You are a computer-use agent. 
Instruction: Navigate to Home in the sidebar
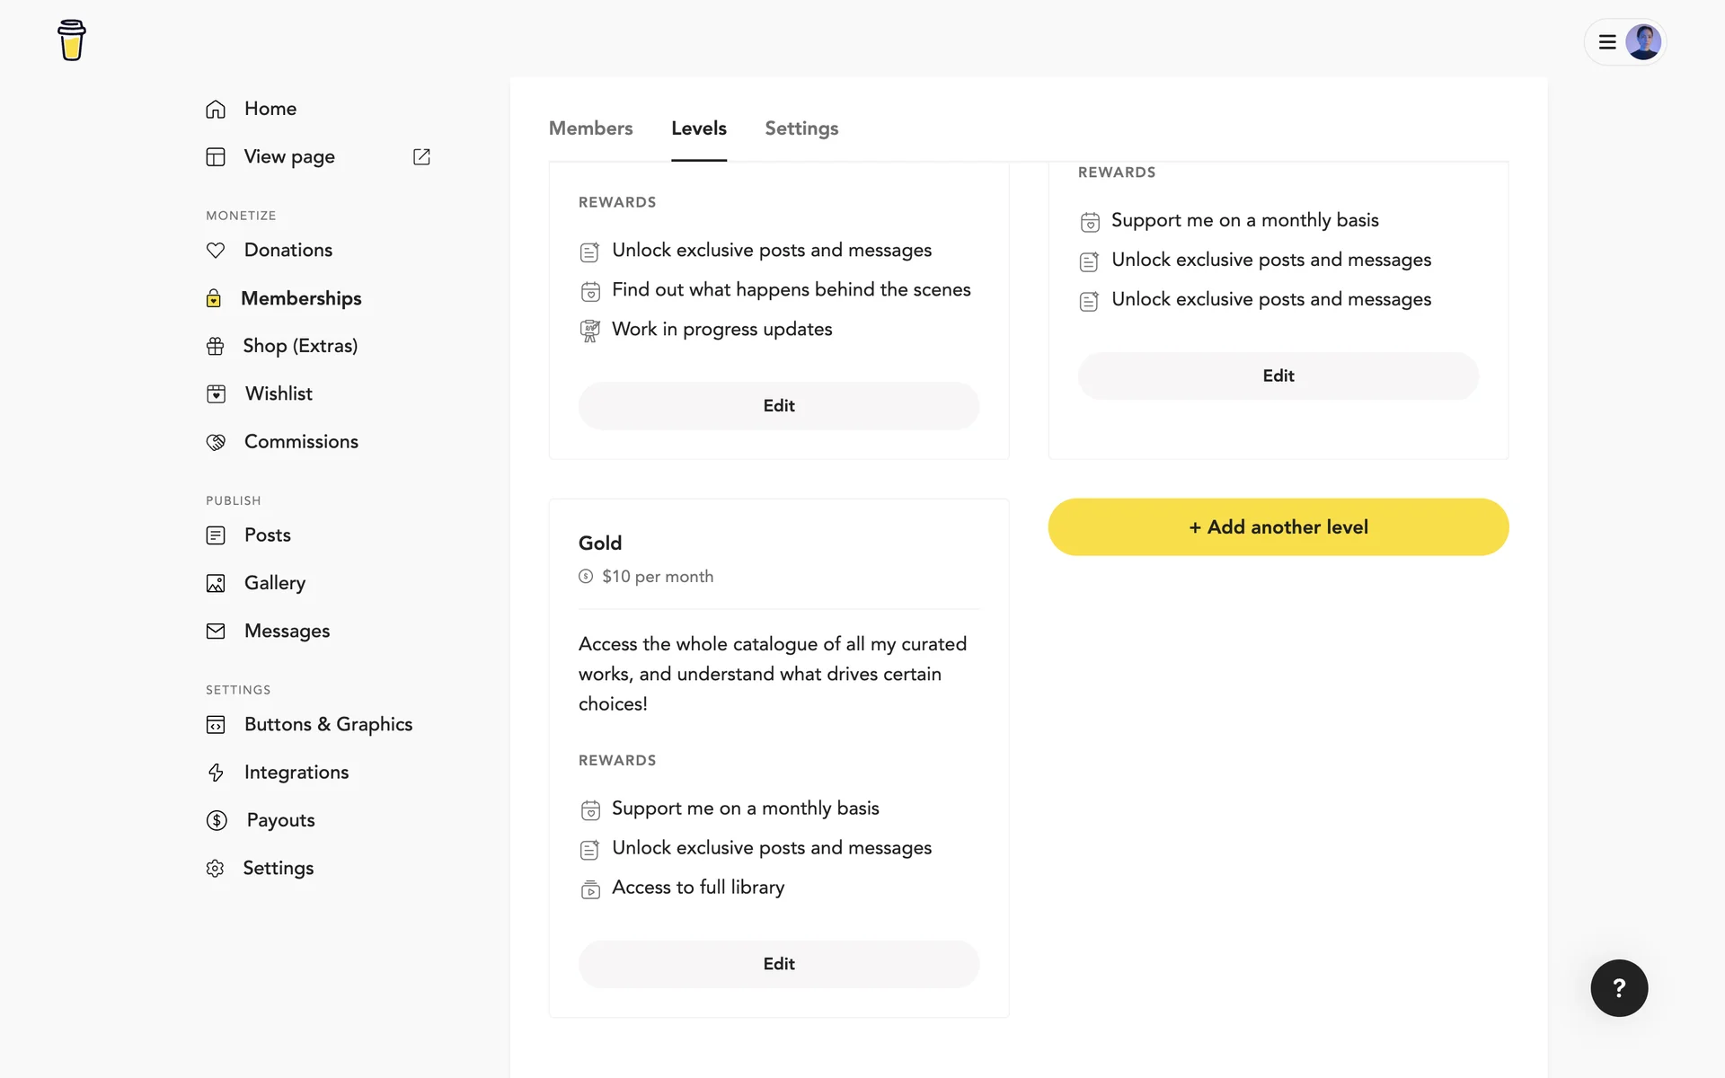[x=270, y=109]
